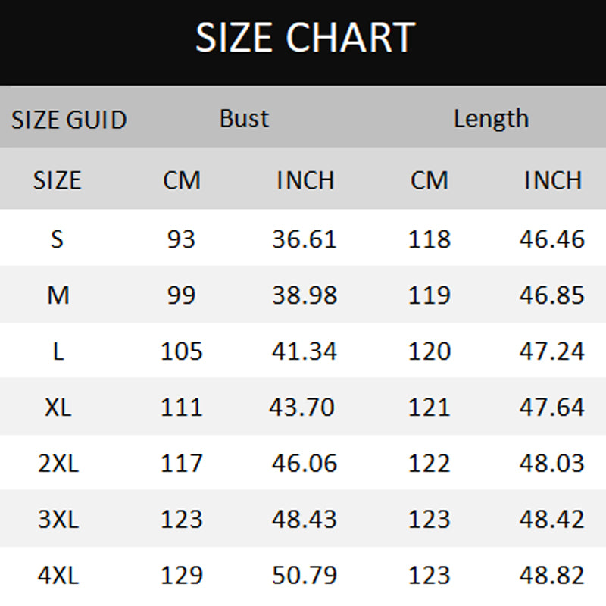Viewport: 606px width, 606px height.
Task: Click the size S row label
Action: (x=58, y=239)
